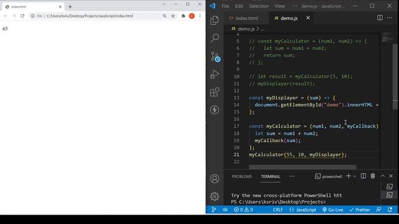Open the new terminal launch profile dropdown

(x=355, y=176)
